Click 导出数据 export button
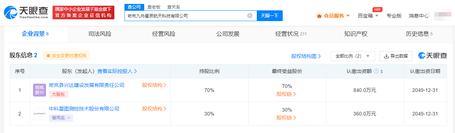The width and height of the screenshot is (455, 133). [396, 56]
